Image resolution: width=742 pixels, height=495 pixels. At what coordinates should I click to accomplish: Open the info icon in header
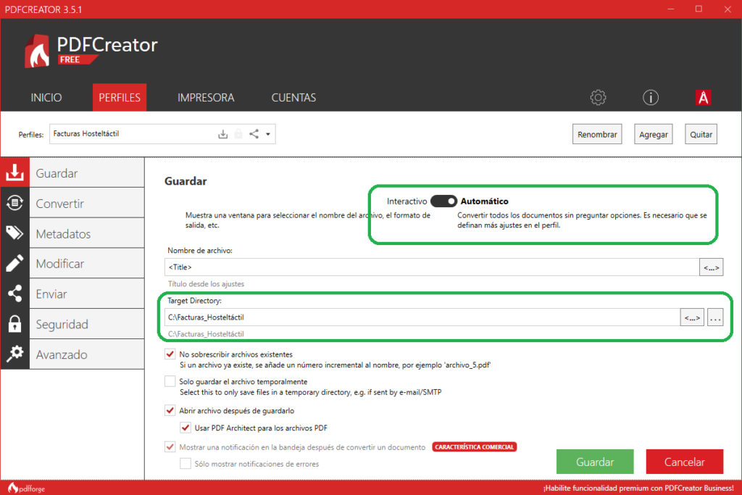pos(650,97)
